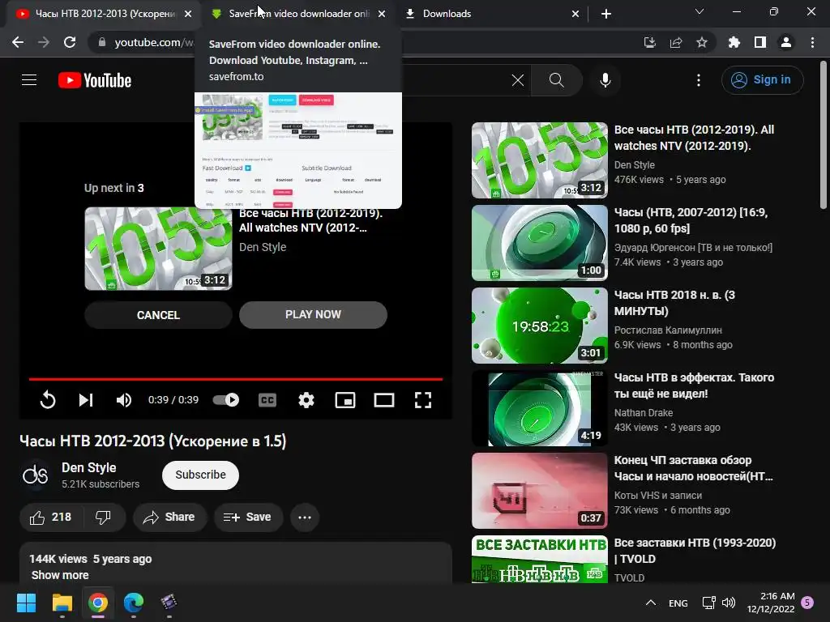Open File Explorer from taskbar
This screenshot has height=622, width=830.
(62, 603)
